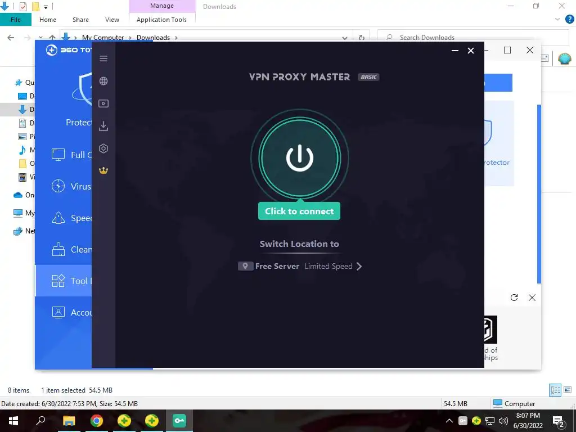Open Cleanup in 360 Total Security
Viewport: 576px width, 432px height.
pyautogui.click(x=63, y=250)
